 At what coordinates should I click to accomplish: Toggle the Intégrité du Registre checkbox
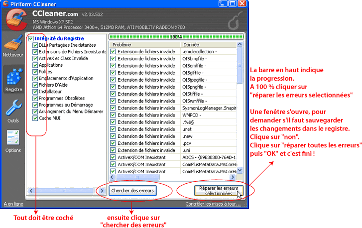(31, 38)
